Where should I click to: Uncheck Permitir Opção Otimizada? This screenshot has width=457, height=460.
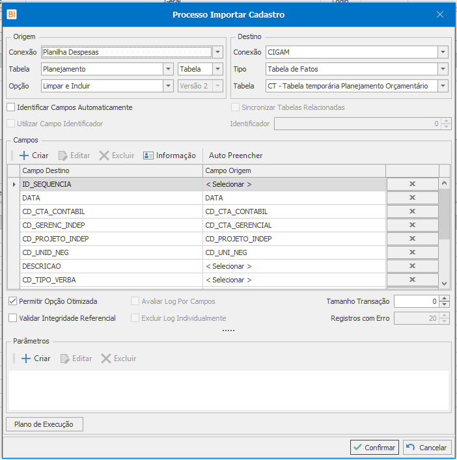click(13, 301)
